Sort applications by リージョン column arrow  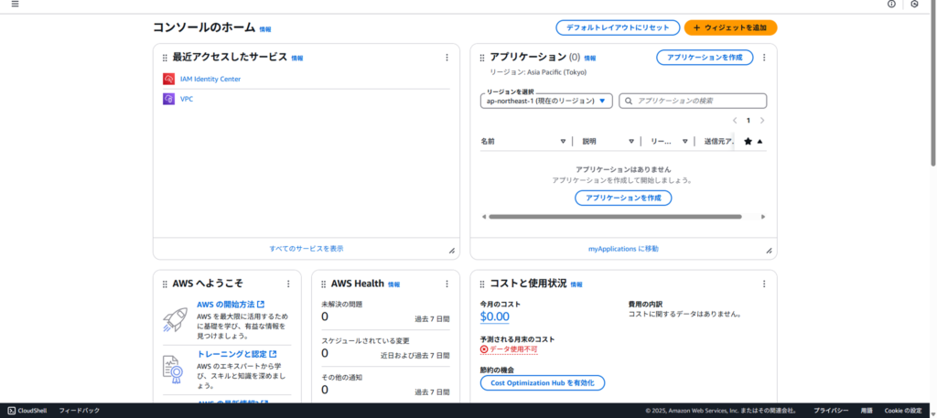pos(684,142)
